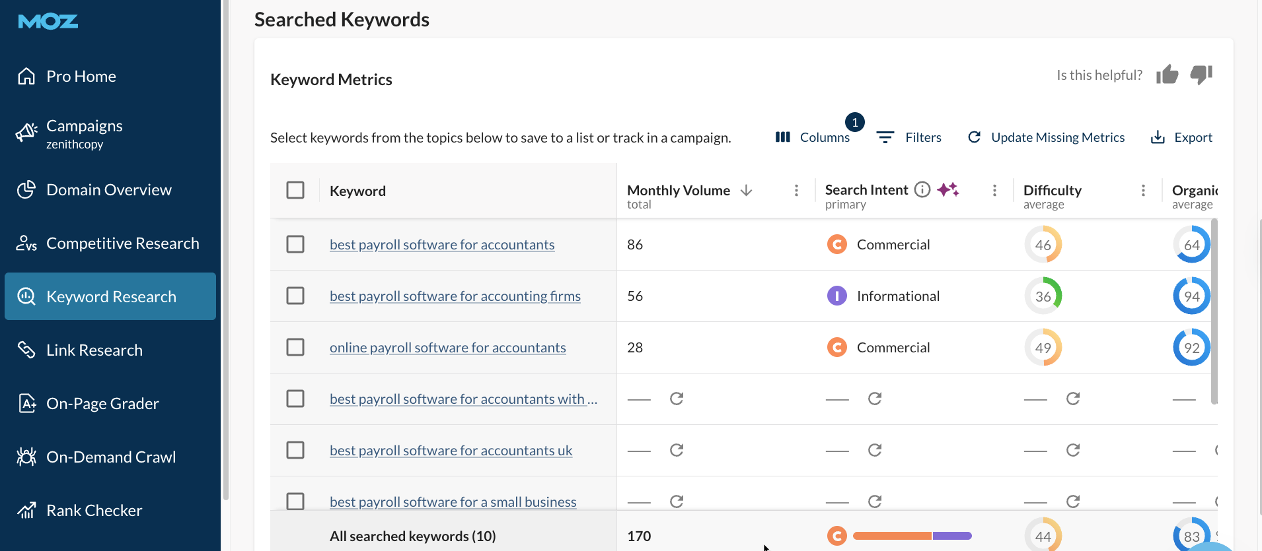Click the Keyword column header
Viewport: 1262px width, 551px height.
(x=357, y=191)
